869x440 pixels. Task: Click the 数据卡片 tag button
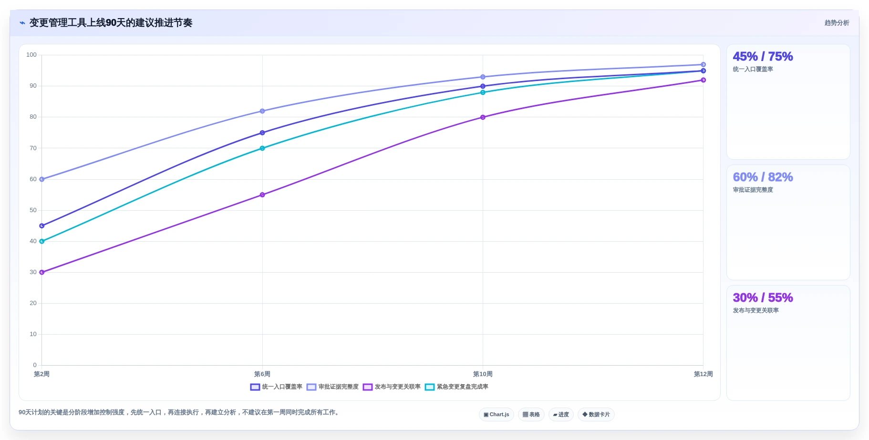pyautogui.click(x=596, y=415)
